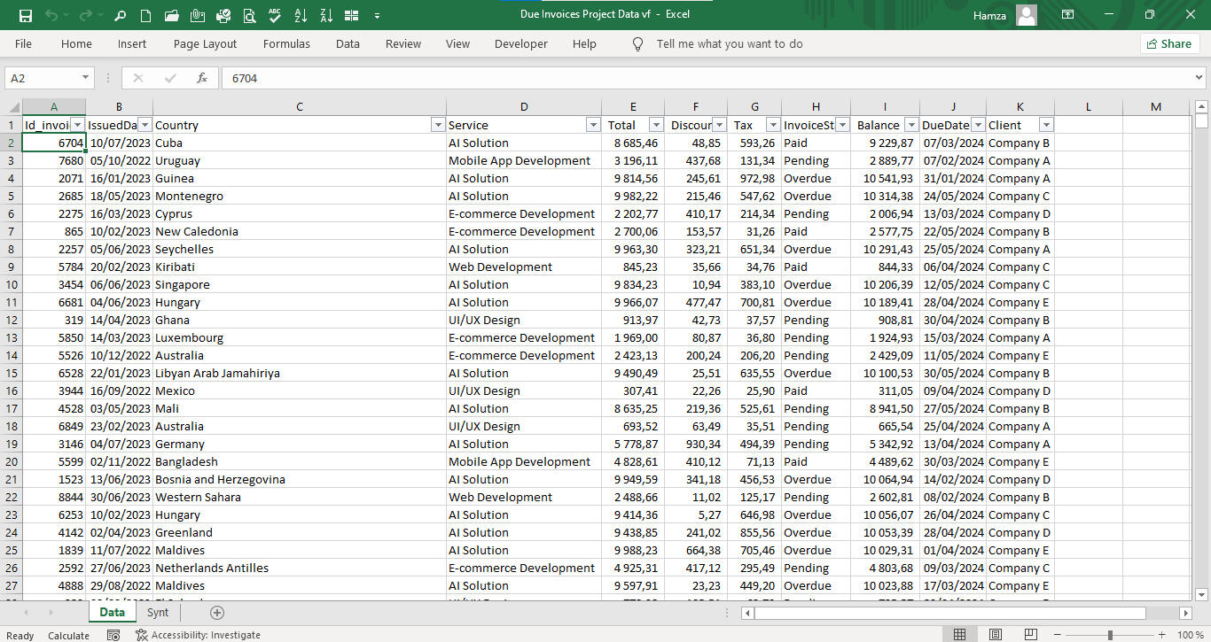Open the Country column filter dropdown

[x=437, y=125]
